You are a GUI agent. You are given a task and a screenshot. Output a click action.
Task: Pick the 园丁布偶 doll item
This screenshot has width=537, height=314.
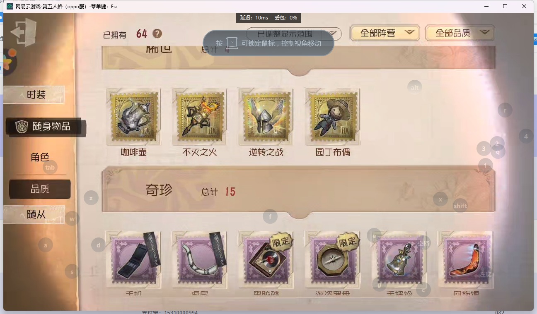(x=332, y=117)
